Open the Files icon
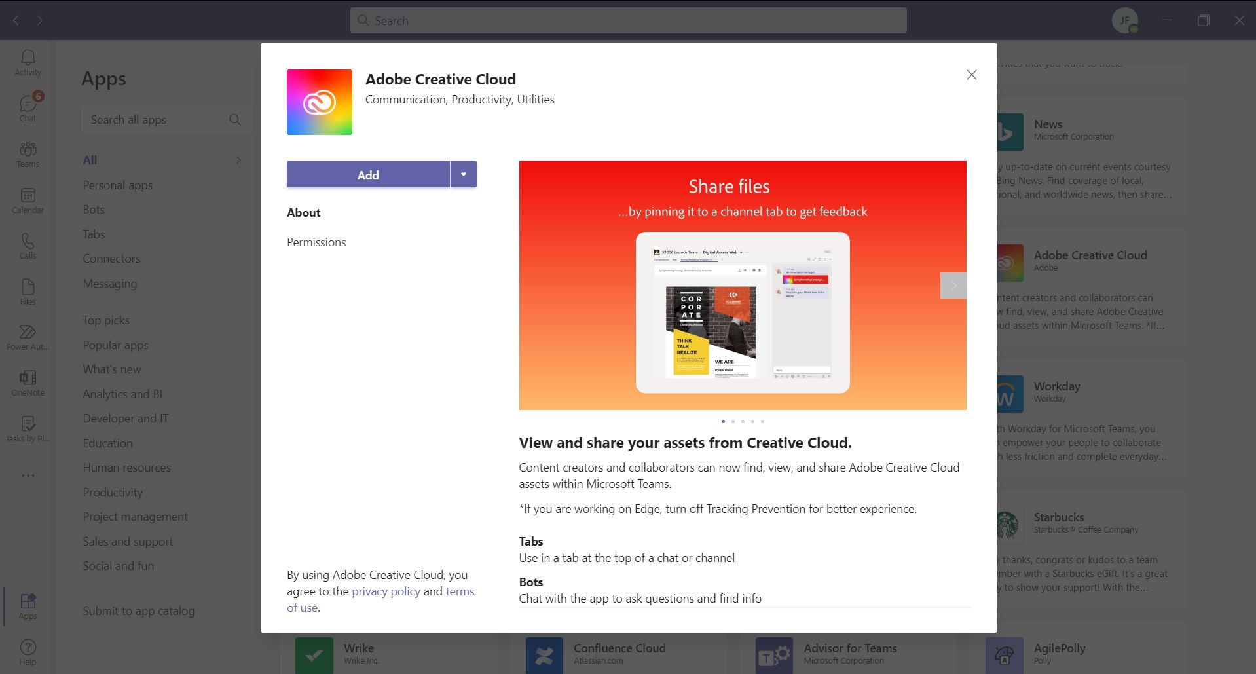Image resolution: width=1256 pixels, height=674 pixels. click(28, 292)
